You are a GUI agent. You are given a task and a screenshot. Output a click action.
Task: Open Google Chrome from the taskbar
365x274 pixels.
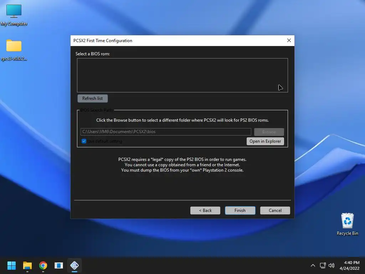click(43, 265)
